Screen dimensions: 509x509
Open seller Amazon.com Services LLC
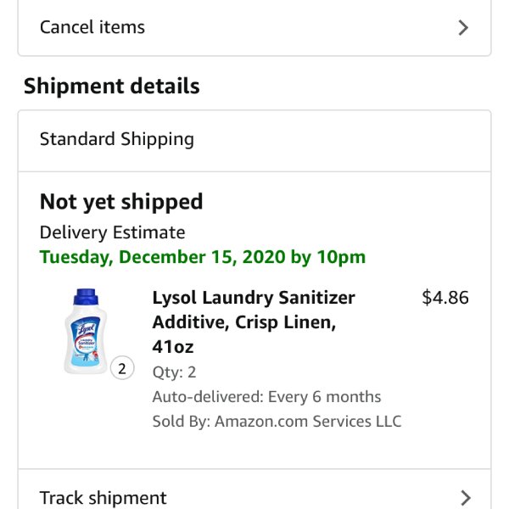click(308, 422)
